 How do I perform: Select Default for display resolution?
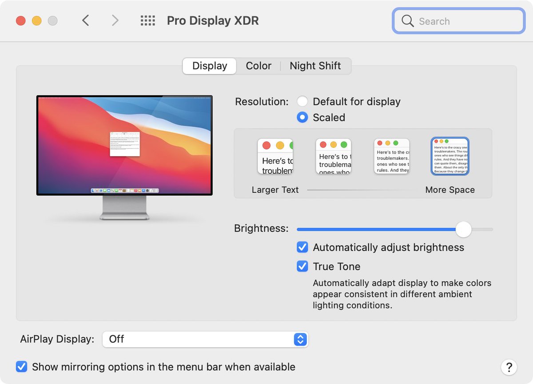[x=302, y=102]
